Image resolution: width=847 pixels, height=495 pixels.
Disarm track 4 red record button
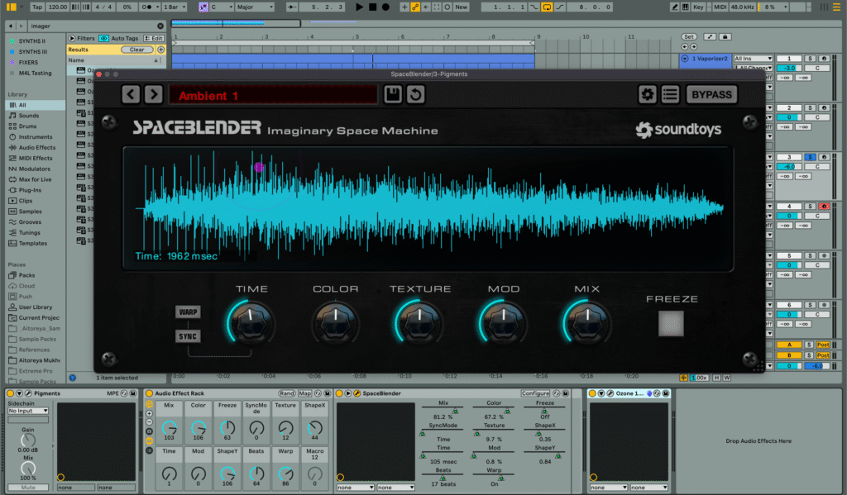[823, 207]
